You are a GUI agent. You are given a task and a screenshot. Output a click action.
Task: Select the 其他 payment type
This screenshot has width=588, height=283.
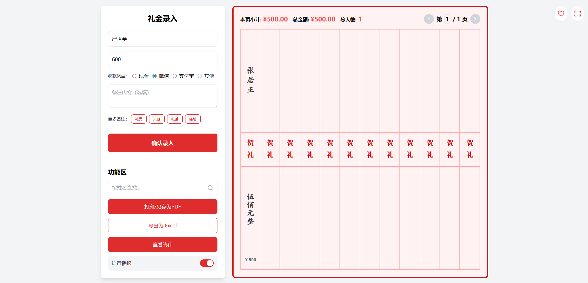(x=200, y=76)
